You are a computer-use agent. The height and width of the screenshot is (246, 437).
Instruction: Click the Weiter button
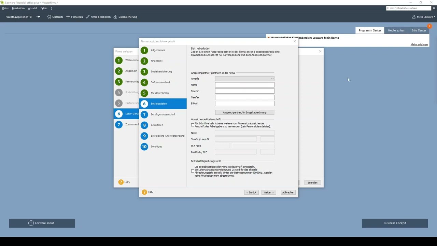click(268, 192)
